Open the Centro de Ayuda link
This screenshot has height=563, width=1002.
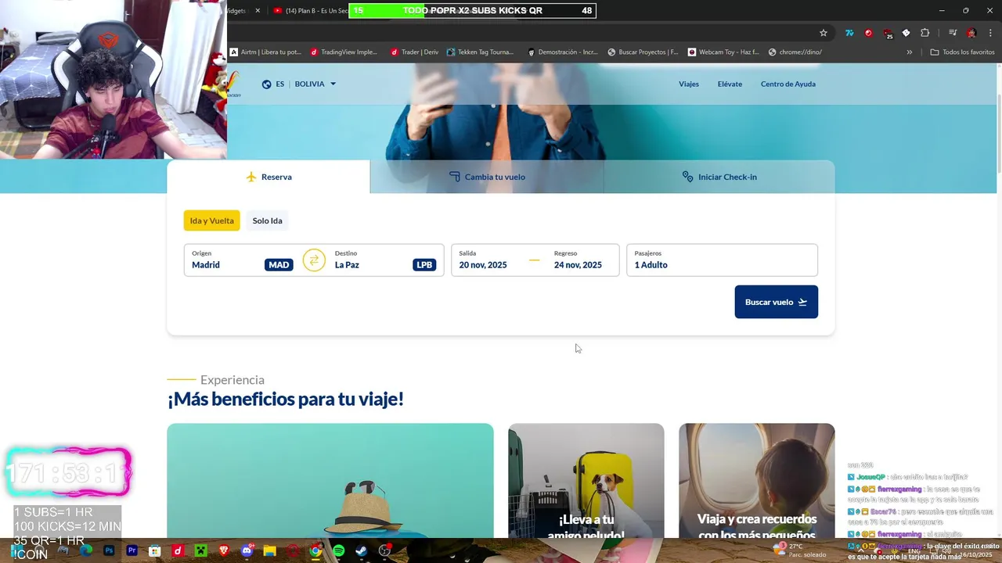click(788, 84)
